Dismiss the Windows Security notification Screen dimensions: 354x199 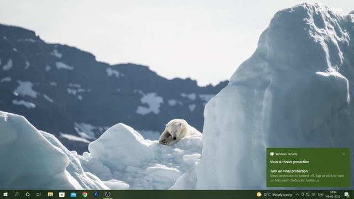(343, 154)
